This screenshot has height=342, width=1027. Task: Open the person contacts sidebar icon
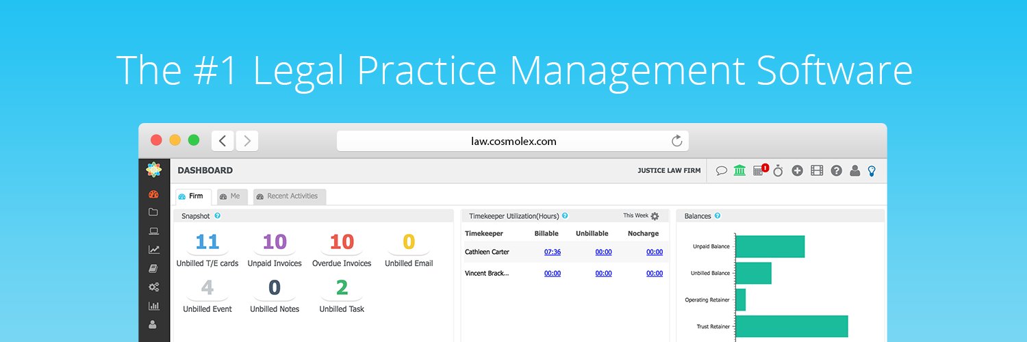click(153, 324)
